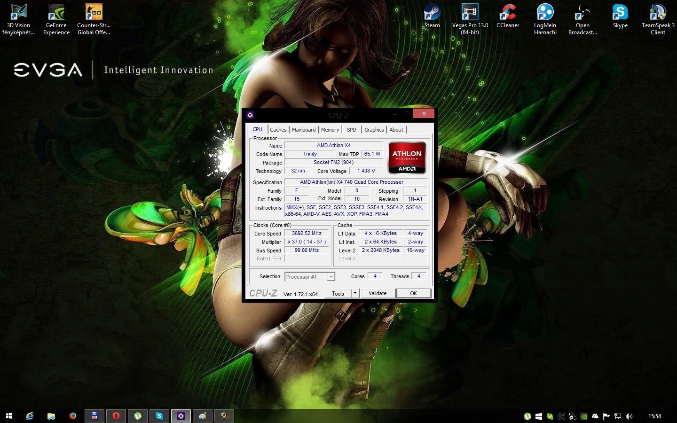Viewport: 677px width, 423px height.
Task: Click the Package value 'Socket FM2 (904)'
Action: 334,162
